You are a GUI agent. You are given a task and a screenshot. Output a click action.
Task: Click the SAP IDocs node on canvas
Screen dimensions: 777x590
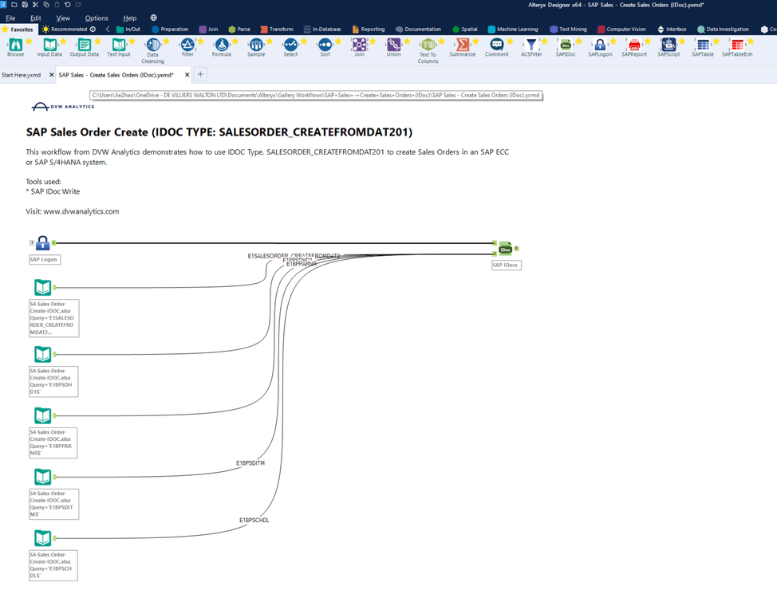505,249
